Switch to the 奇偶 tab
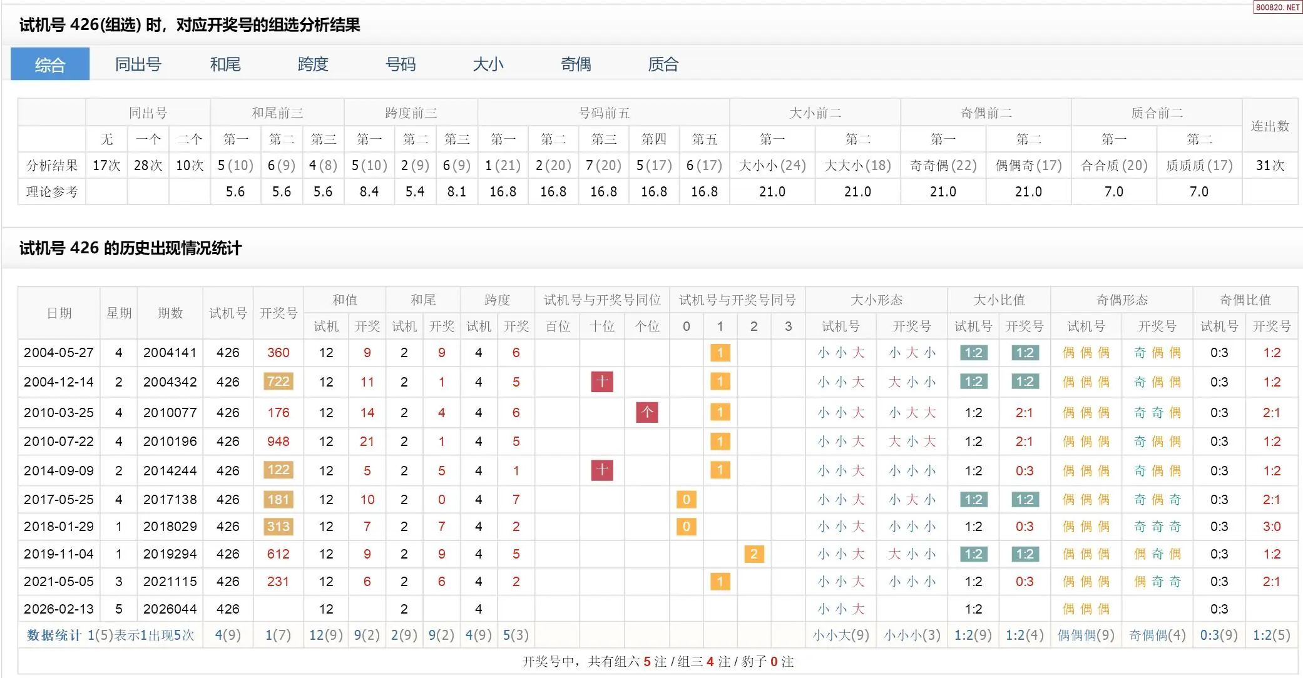Image resolution: width=1303 pixels, height=678 pixels. 576,64
